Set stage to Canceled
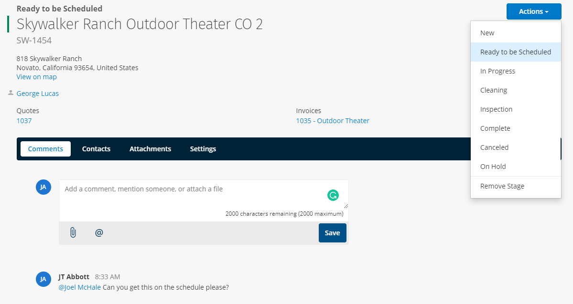573x304 pixels. 516,147
